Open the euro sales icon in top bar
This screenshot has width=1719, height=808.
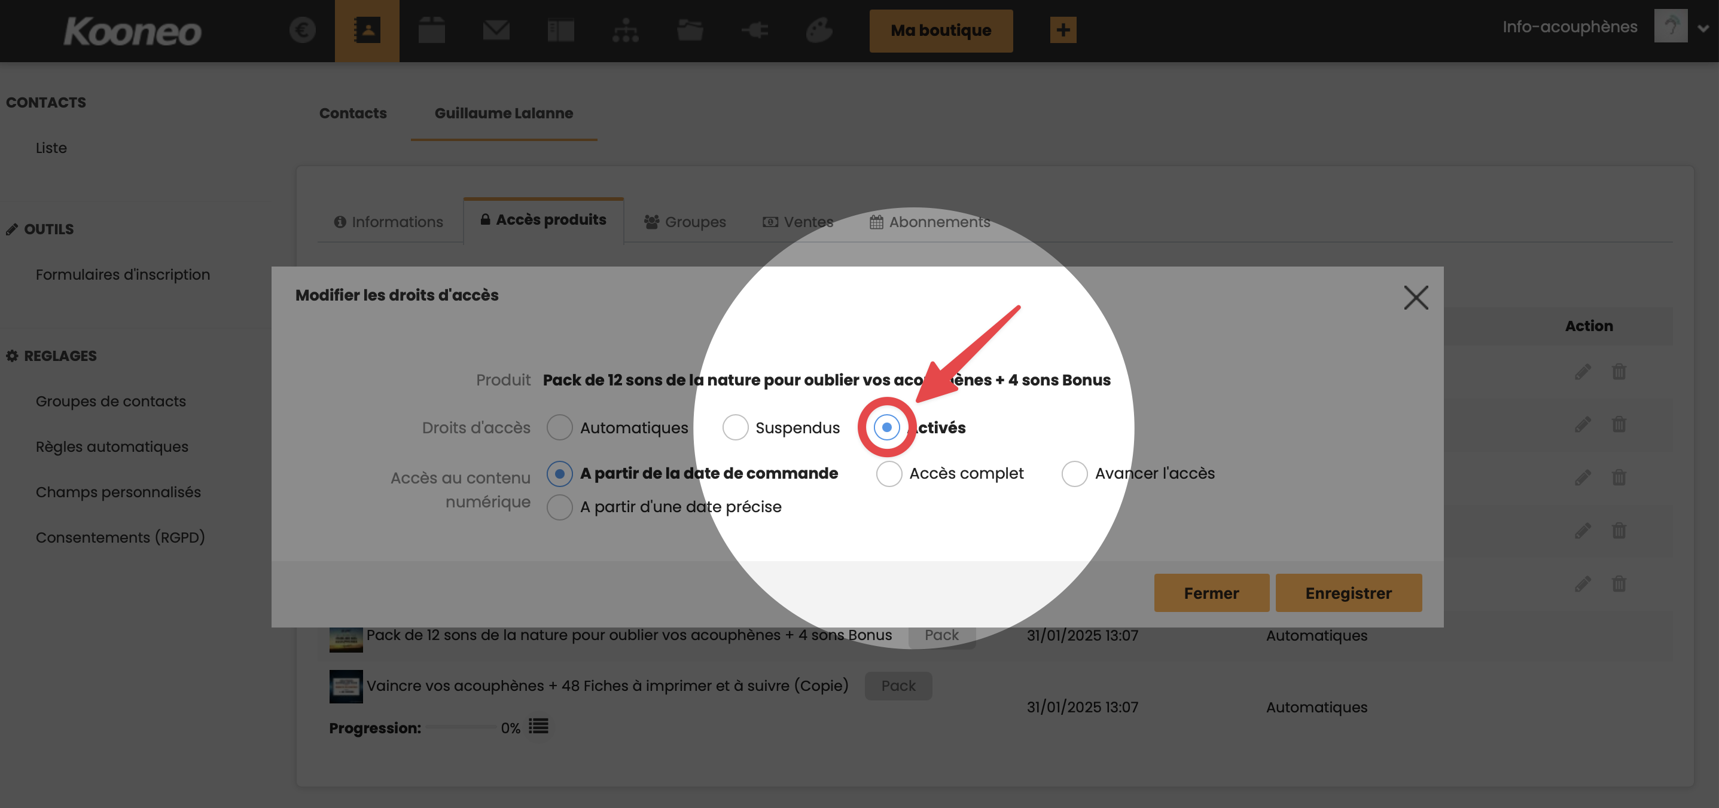point(302,30)
